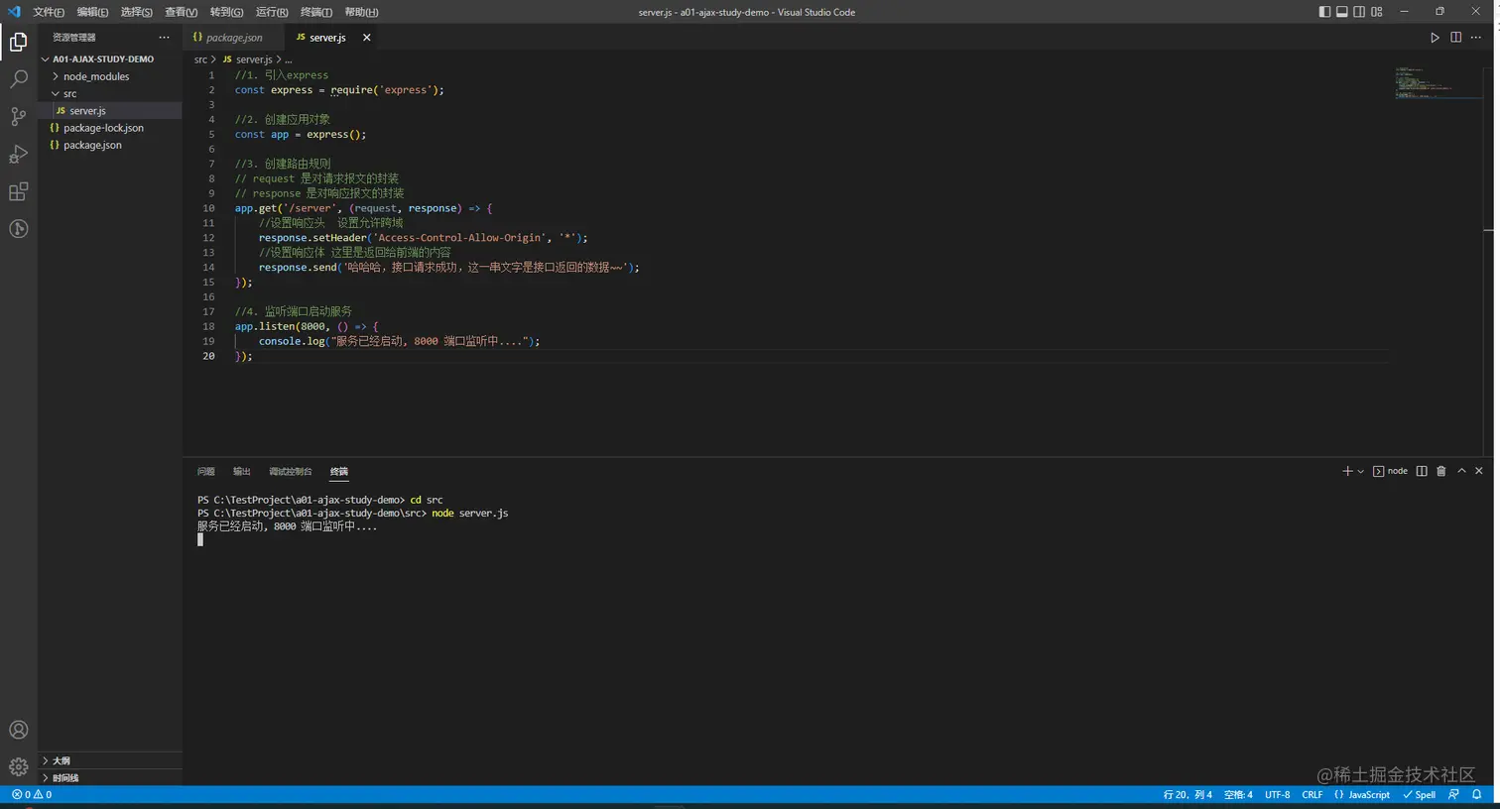Click src in the breadcrumb path
Screen dimensions: 1500x809
pos(200,59)
